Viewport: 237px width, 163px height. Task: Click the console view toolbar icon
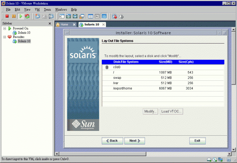click(x=104, y=16)
